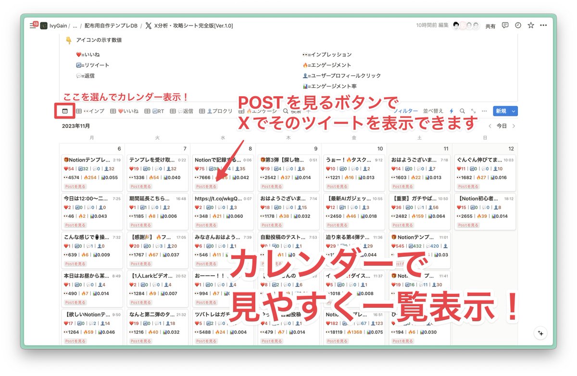
Task: Open the うぉー！タスク card from 9:12
Action: click(354, 173)
